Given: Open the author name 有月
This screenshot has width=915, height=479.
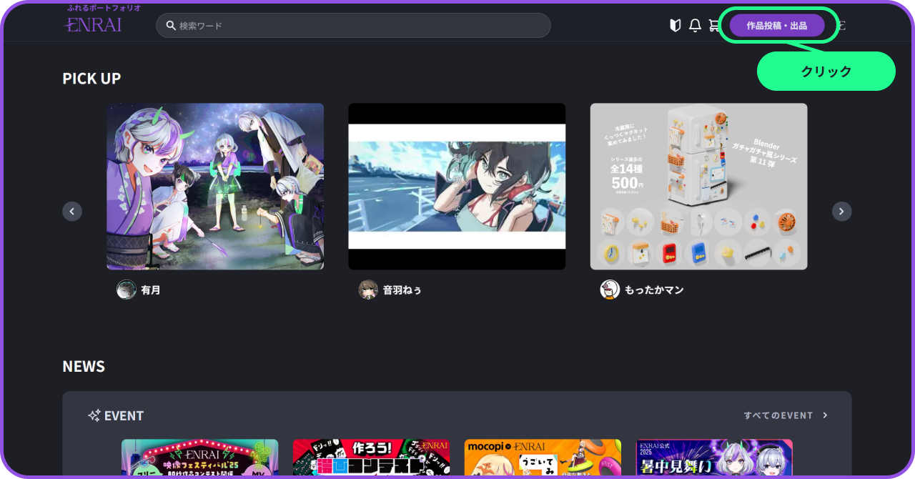Looking at the screenshot, I should (x=151, y=290).
